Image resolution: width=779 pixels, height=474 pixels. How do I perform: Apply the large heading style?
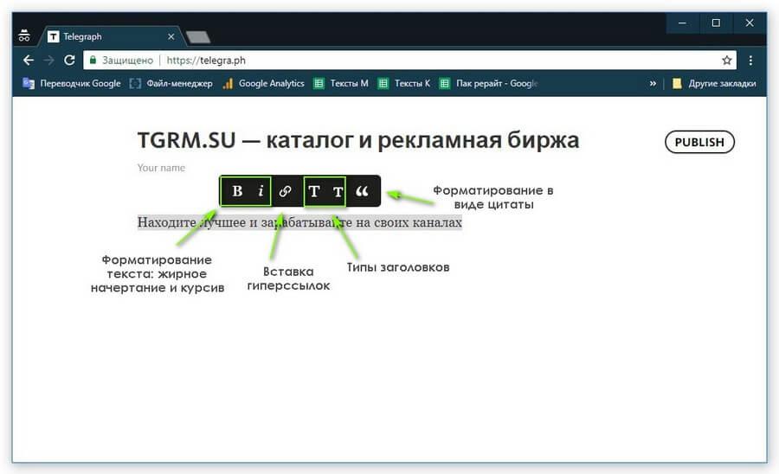pos(314,191)
